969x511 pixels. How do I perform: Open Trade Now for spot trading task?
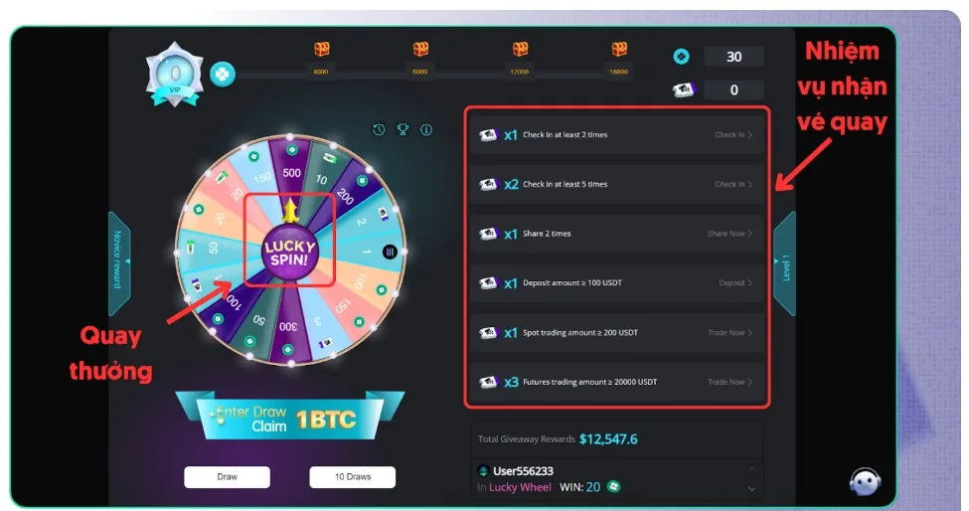click(x=729, y=332)
